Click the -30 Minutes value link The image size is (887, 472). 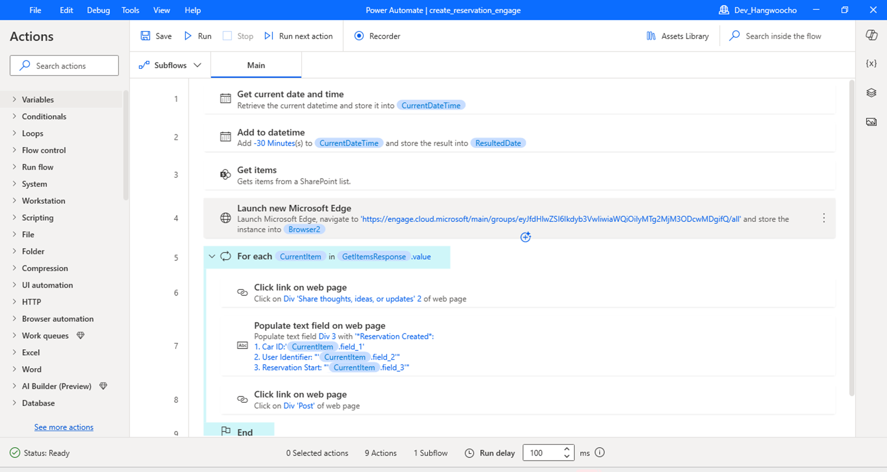coord(274,143)
